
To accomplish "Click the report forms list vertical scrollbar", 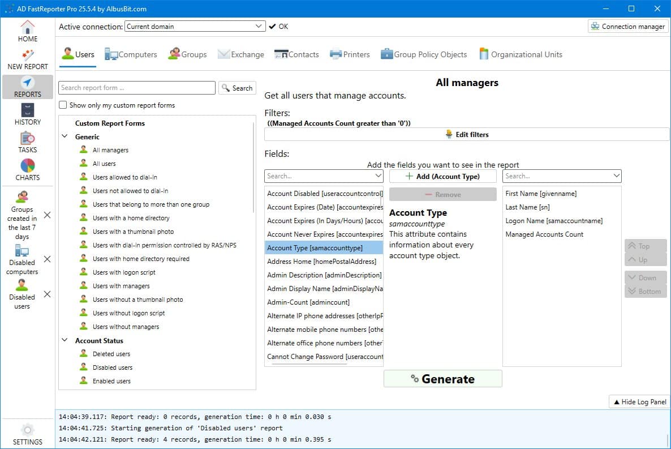I will click(x=253, y=168).
